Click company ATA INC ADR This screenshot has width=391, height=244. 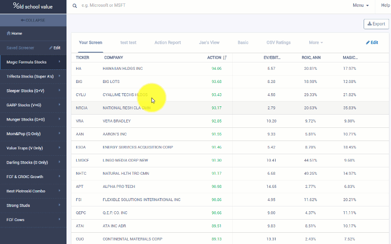pos(114,226)
